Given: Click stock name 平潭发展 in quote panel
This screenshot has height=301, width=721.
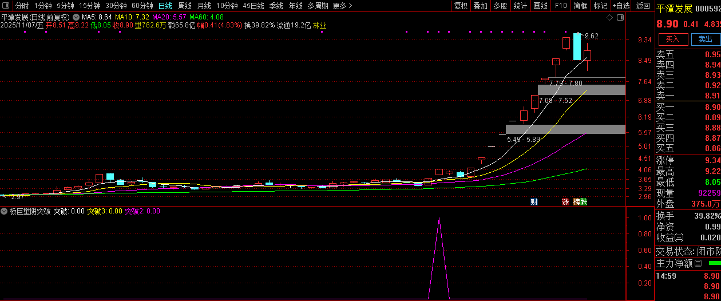Looking at the screenshot, I should 674,9.
